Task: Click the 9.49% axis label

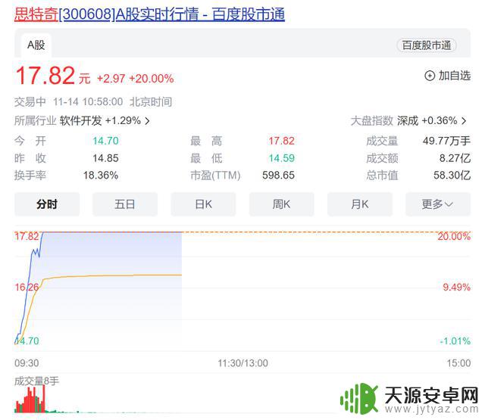Action: pos(456,288)
